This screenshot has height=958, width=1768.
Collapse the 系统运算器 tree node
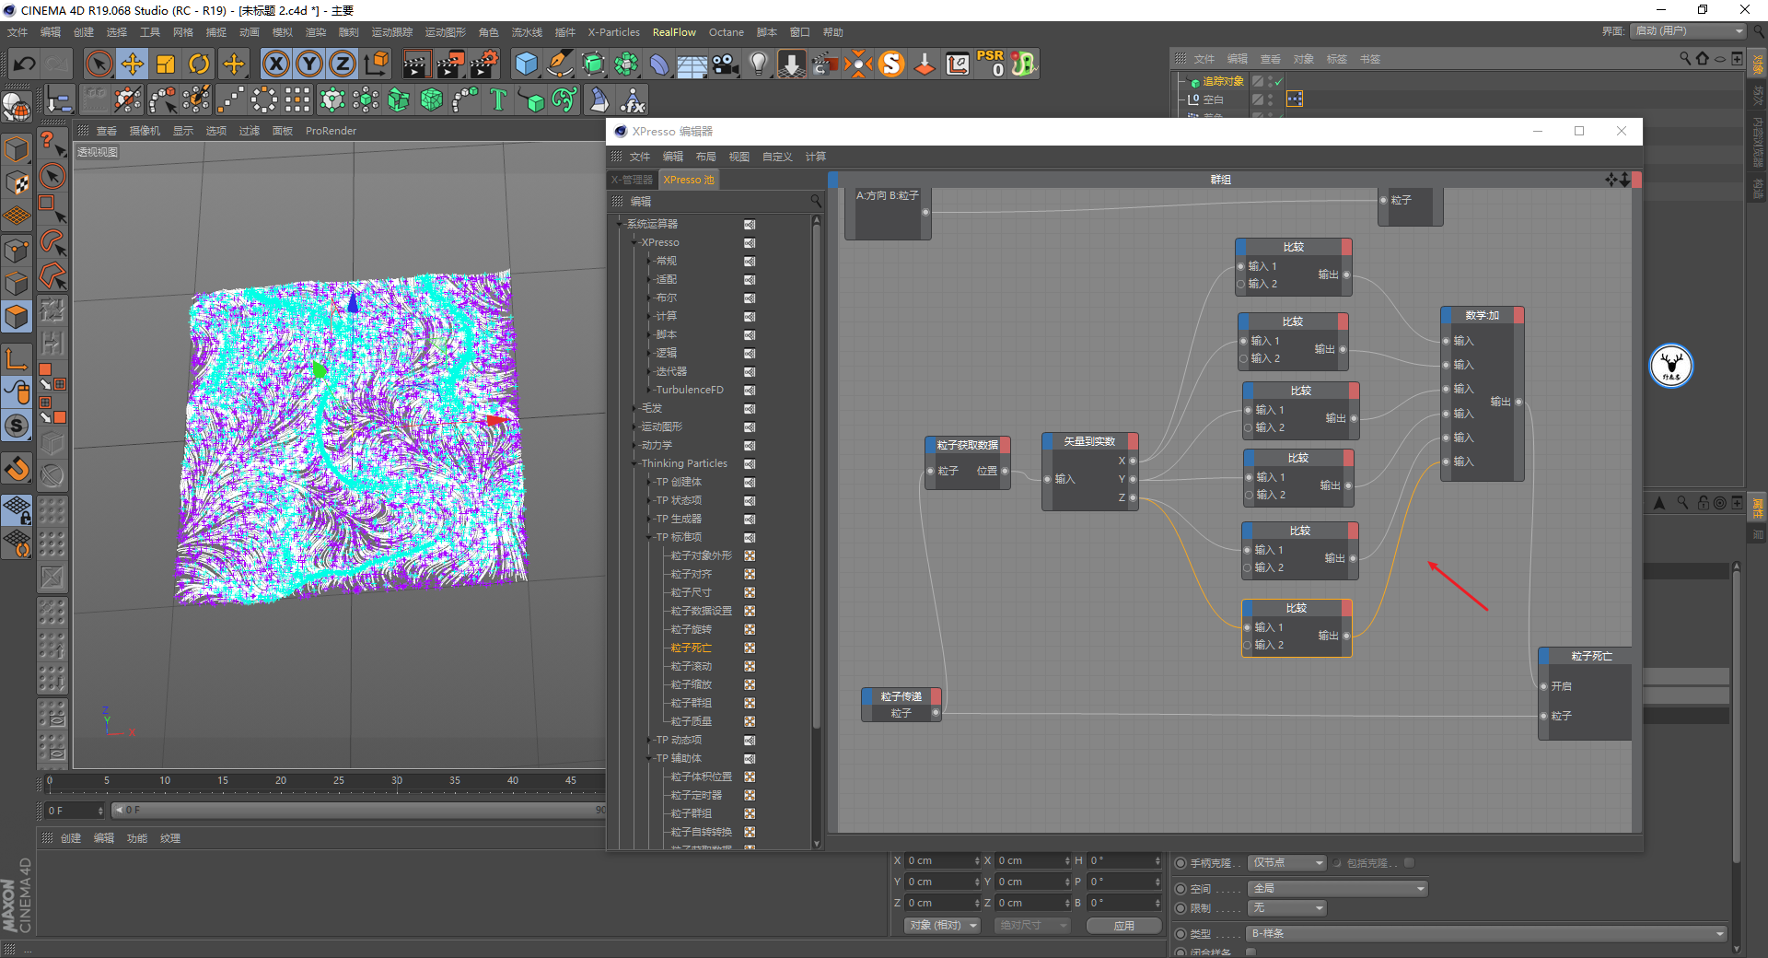click(620, 224)
